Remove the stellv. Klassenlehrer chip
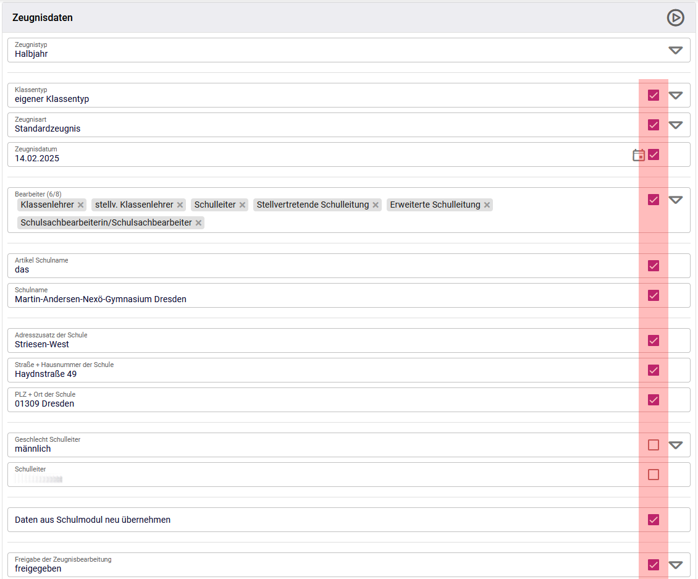698x579 pixels. [180, 205]
